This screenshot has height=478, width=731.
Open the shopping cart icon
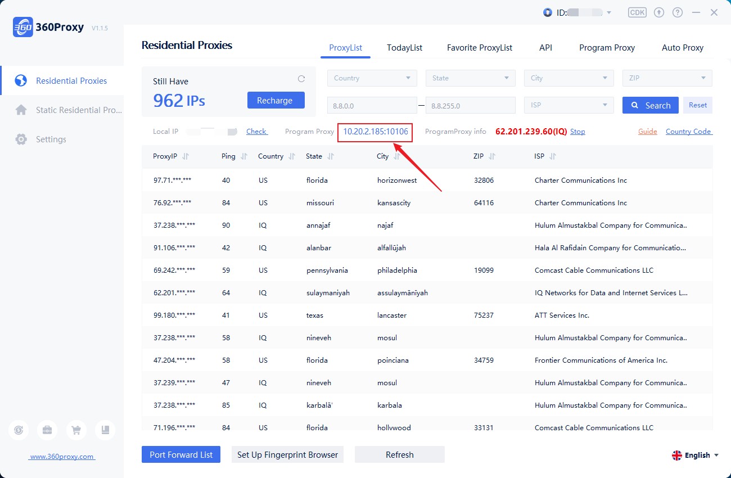tap(76, 430)
